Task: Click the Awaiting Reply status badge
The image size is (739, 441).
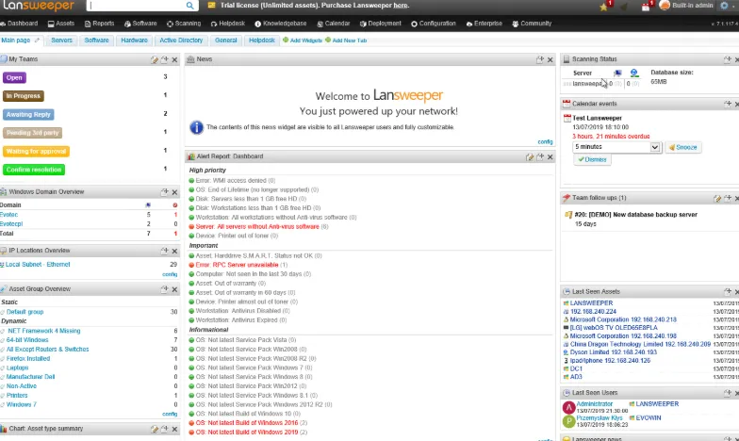Action: [28, 115]
